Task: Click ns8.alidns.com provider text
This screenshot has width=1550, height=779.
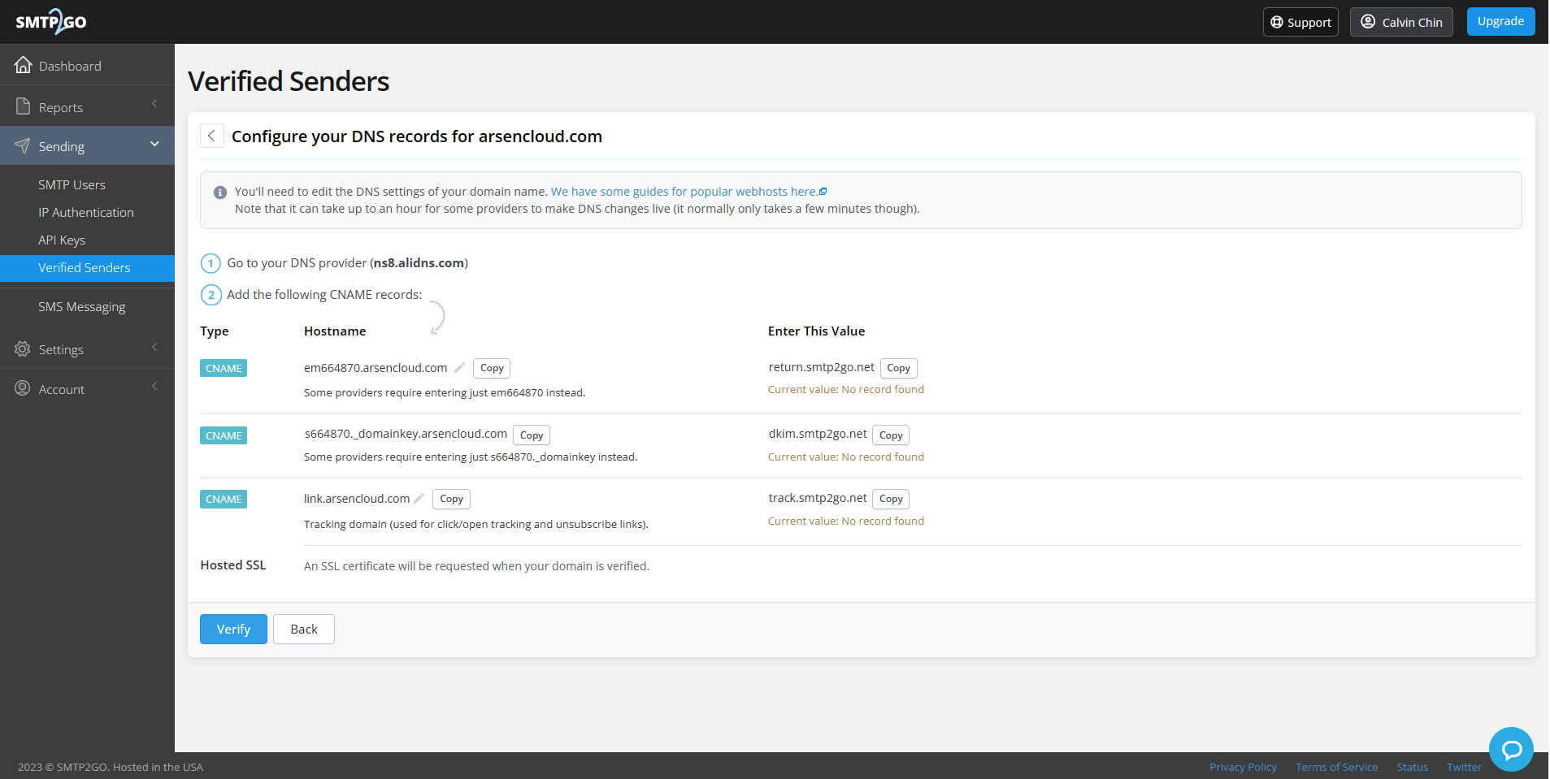Action: click(419, 263)
